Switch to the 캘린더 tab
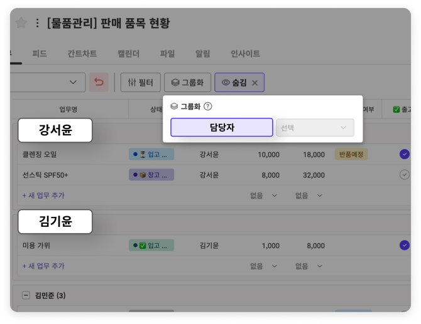The image size is (421, 324). (128, 54)
